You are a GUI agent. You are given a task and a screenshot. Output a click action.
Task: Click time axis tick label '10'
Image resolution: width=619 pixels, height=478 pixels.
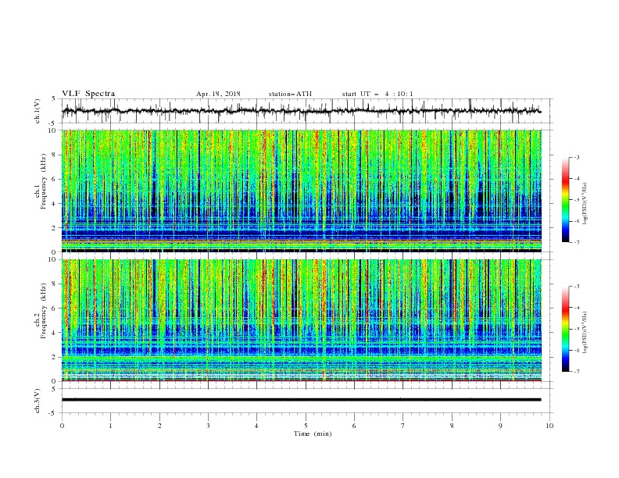coord(549,426)
